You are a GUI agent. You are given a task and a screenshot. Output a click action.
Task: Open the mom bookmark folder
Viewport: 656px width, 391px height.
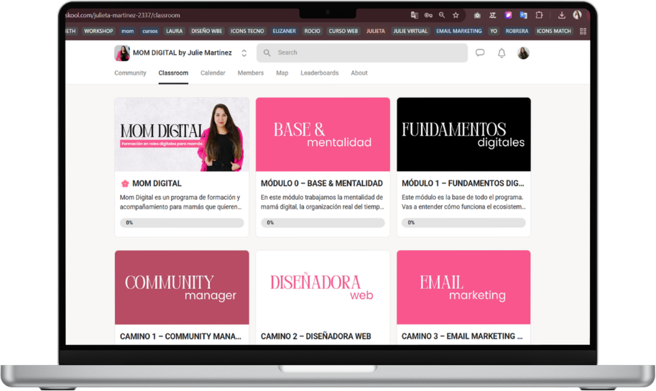point(128,31)
